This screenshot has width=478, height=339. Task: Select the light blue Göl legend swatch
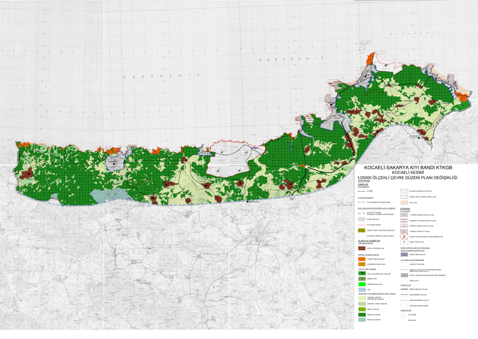point(362,290)
